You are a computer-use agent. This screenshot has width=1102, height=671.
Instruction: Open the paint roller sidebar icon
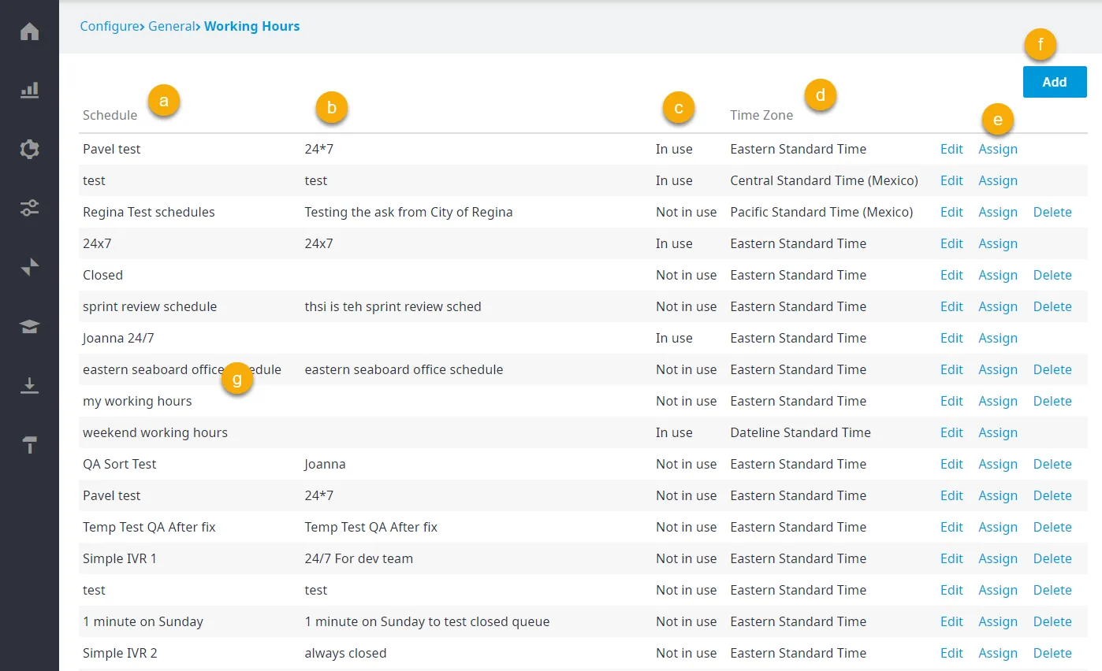(x=29, y=444)
